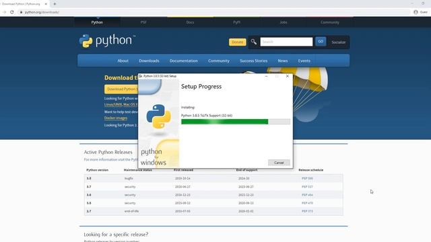This screenshot has height=242, width=431.
Task: Click the Active Python Releases heading
Action: [x=108, y=152]
